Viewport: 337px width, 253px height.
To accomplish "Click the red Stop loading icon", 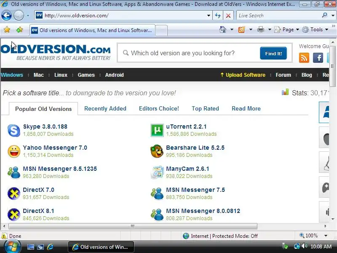I will tap(228, 16).
